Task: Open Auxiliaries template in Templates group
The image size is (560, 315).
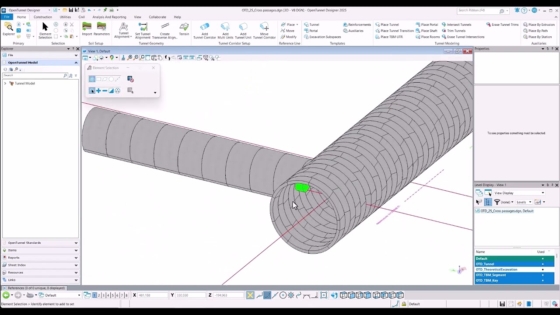Action: (353, 31)
